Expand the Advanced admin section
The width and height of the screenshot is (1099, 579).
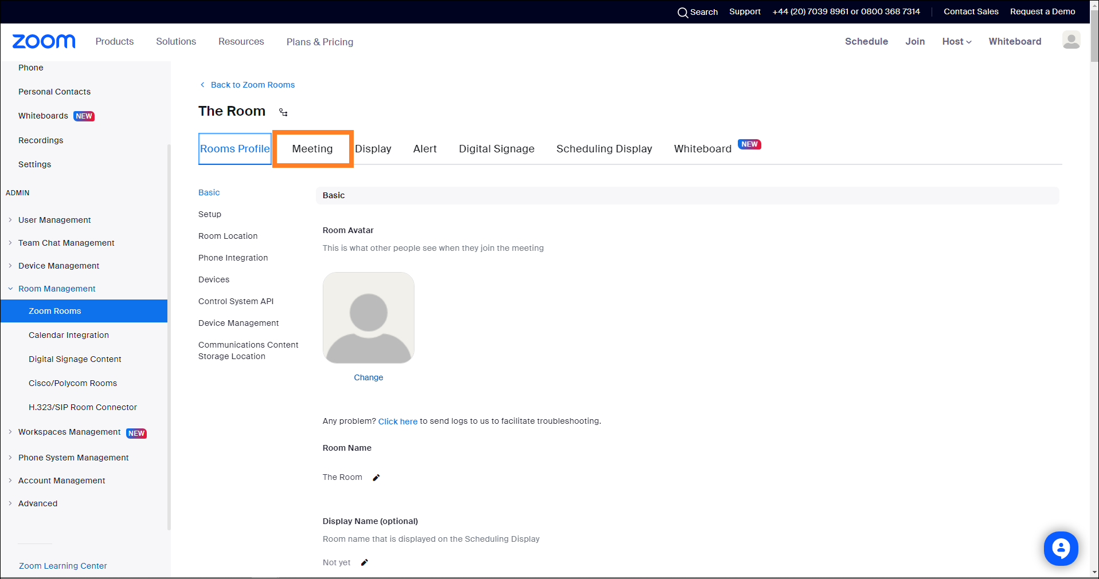coord(10,503)
